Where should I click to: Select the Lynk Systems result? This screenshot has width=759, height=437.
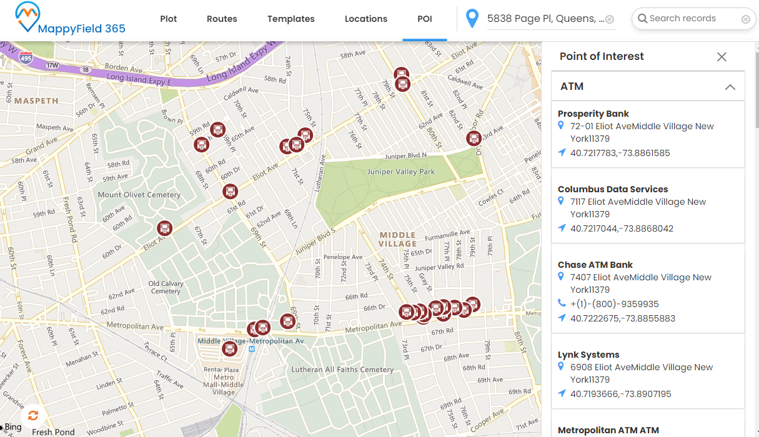(x=588, y=355)
